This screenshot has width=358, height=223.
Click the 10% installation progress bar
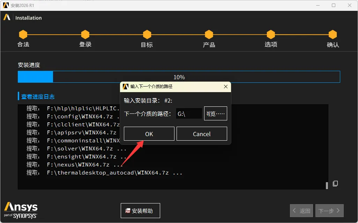point(179,77)
